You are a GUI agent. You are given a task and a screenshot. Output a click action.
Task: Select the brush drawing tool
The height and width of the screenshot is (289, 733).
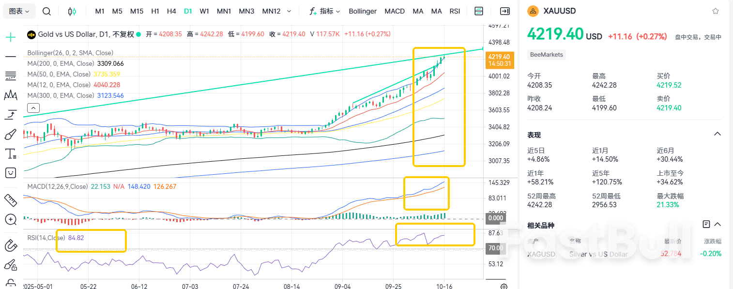[11, 135]
